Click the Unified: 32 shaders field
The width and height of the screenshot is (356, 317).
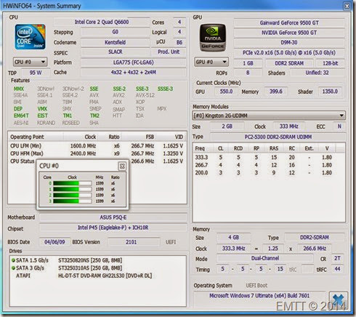317,73
